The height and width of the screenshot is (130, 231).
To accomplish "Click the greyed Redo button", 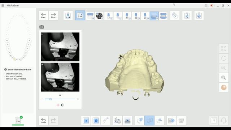I will click(x=53, y=121).
